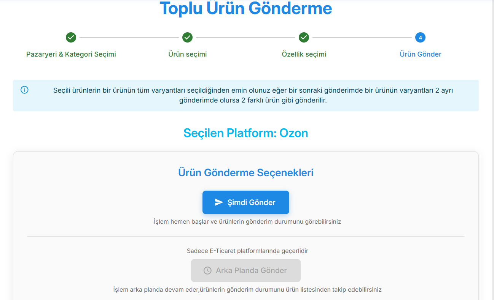Click the disabled Arka Planda Gönder button
494x300 pixels.
(245, 270)
